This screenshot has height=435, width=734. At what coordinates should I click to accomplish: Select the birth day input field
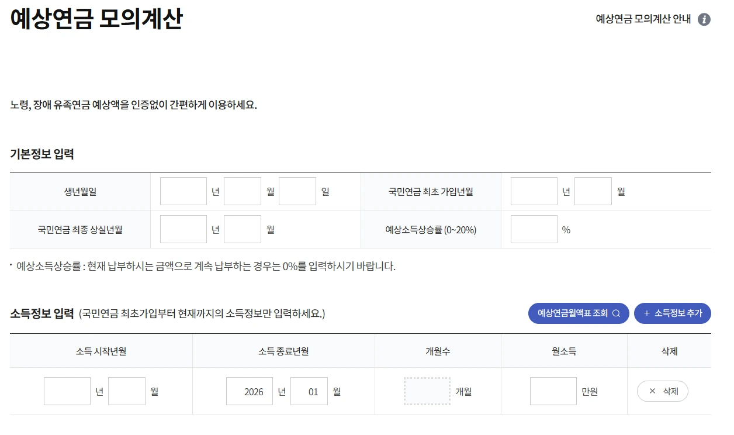click(297, 191)
